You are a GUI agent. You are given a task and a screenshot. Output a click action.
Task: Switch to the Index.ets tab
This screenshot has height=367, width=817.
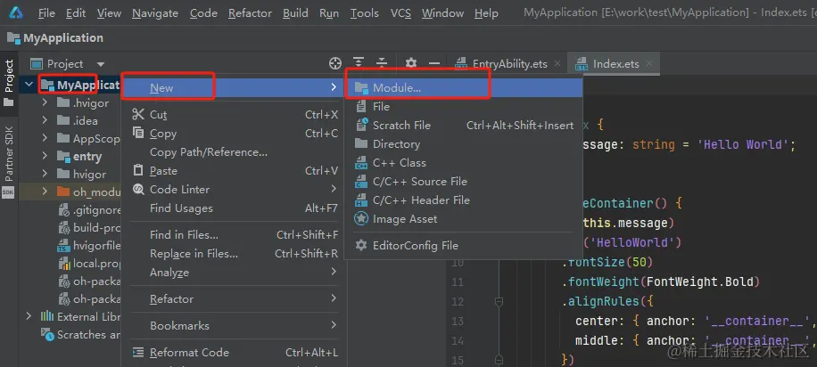coord(614,63)
